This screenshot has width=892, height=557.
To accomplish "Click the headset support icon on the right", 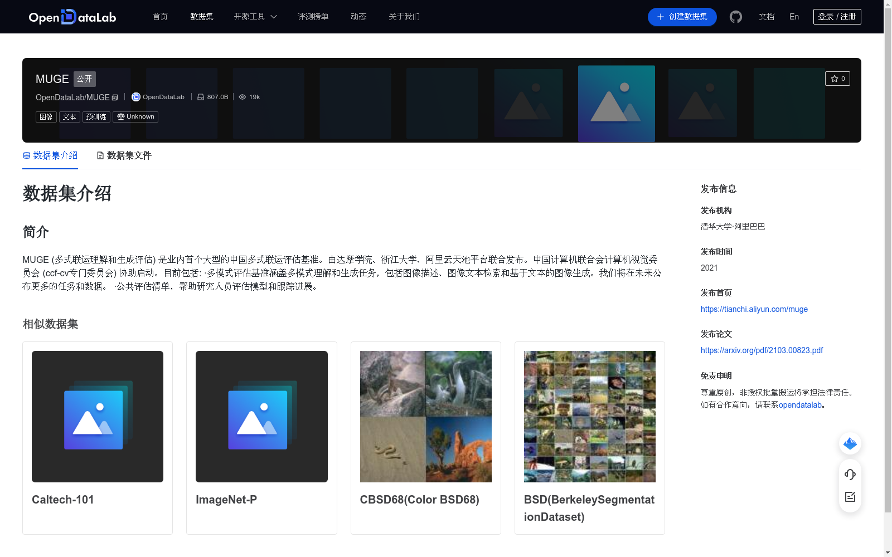I will (850, 474).
